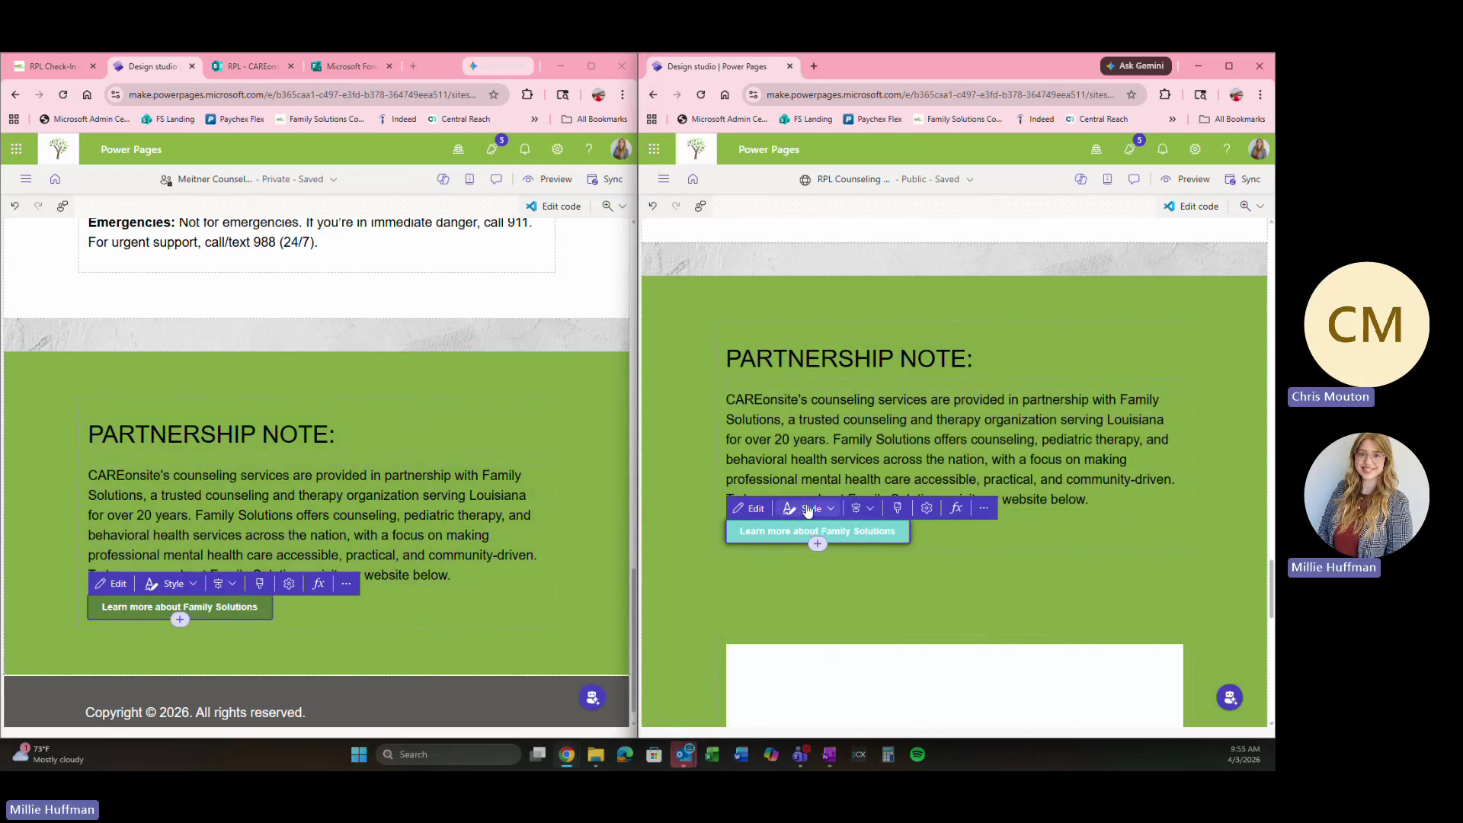Click the hamburger menu in right design studio
The width and height of the screenshot is (1463, 823).
click(x=664, y=179)
